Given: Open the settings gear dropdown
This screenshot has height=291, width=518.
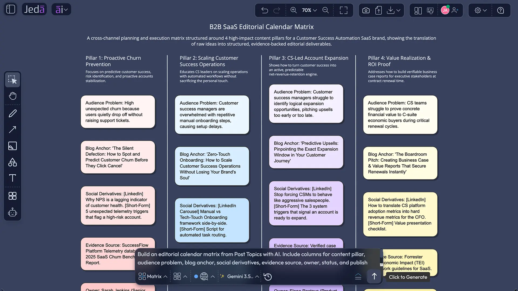Looking at the screenshot, I should click(480, 10).
